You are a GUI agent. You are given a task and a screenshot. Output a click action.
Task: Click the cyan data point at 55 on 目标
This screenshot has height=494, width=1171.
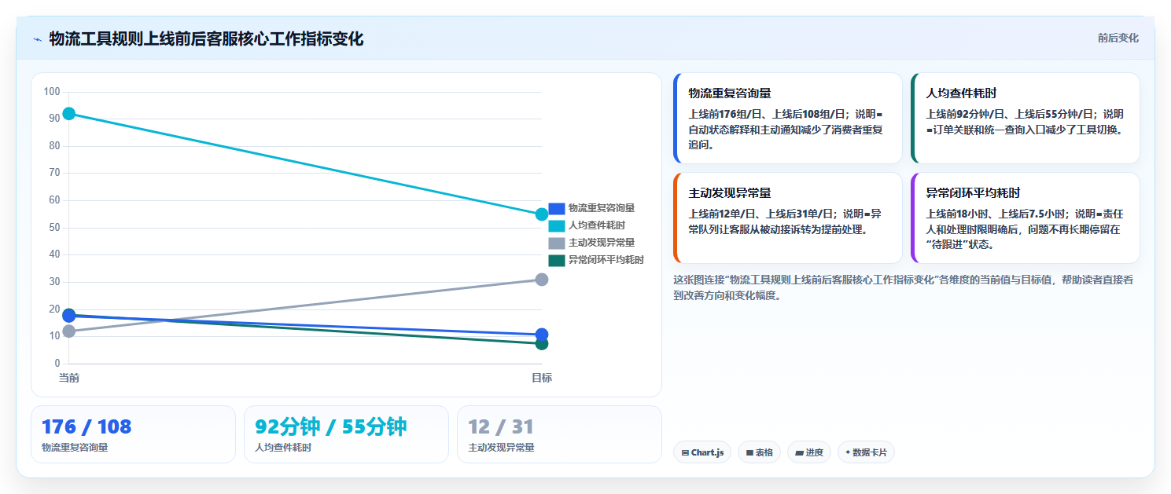(542, 214)
